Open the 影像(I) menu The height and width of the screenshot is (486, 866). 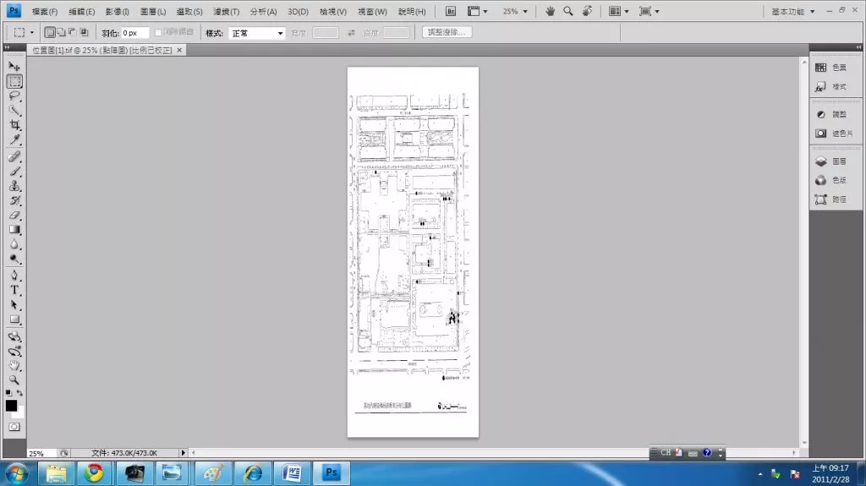(117, 12)
